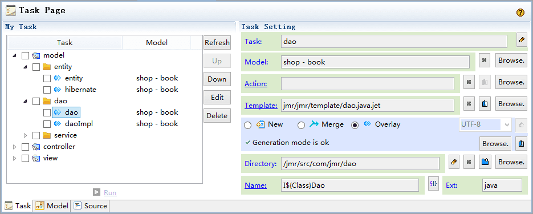
Task: Clear the Template field with its X icon
Action: tap(469, 104)
